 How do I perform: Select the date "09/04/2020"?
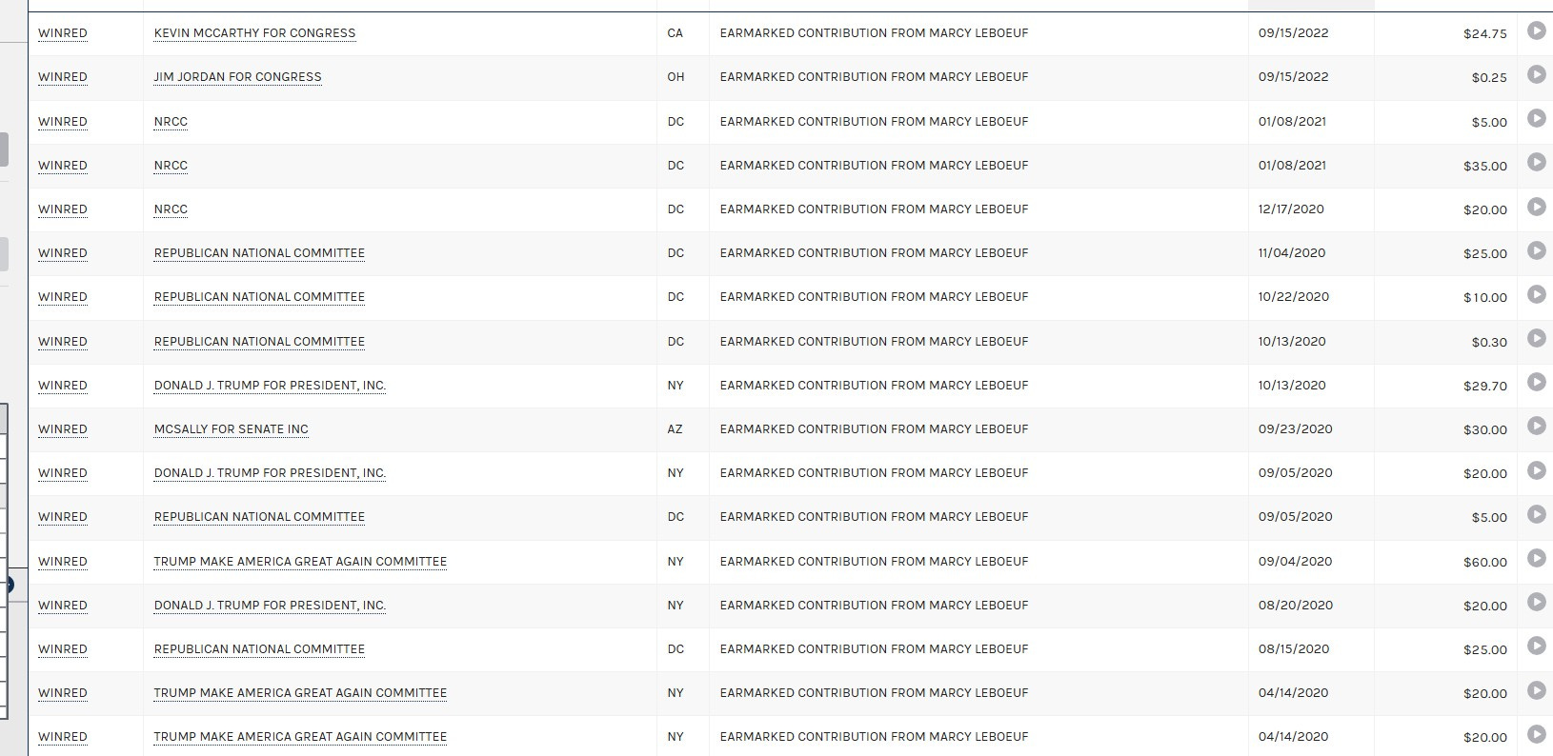coord(1296,562)
